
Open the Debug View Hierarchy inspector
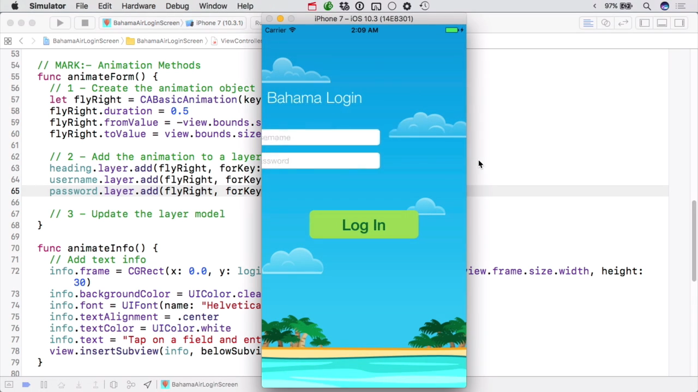click(114, 384)
